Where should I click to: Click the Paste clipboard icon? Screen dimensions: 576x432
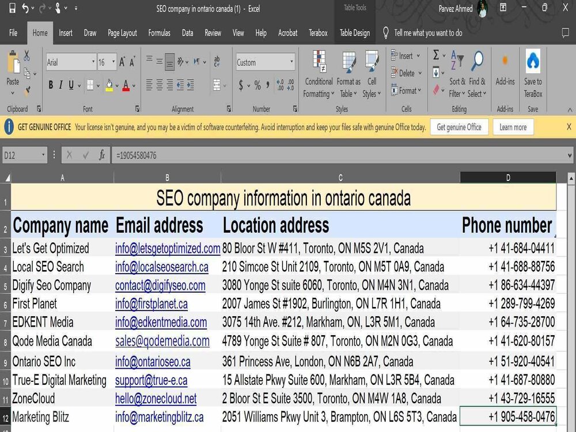click(13, 62)
